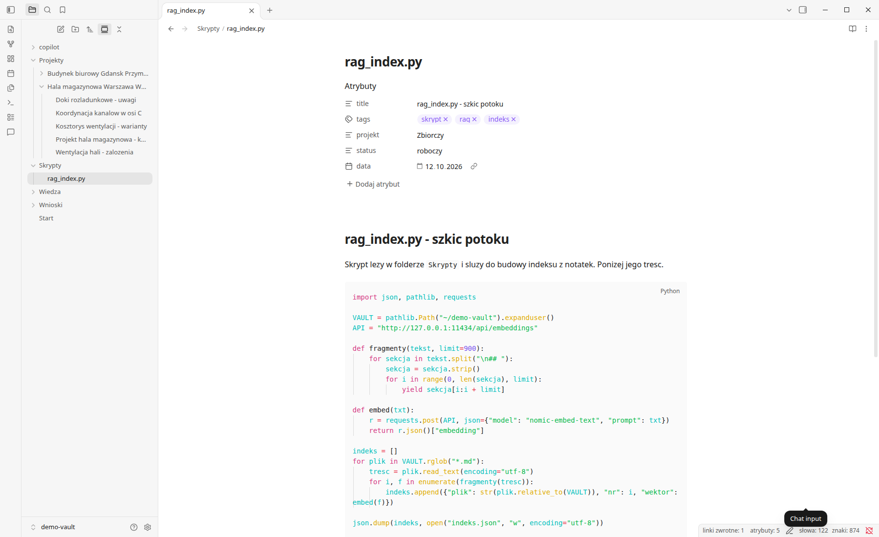Click Skrypty in the breadcrumb

pyautogui.click(x=208, y=29)
